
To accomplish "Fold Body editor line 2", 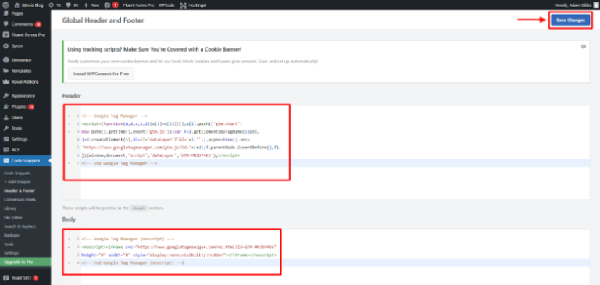I will coord(68,247).
